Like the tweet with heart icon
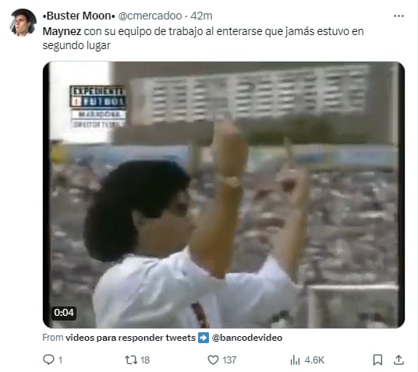This screenshot has height=372, width=418. (x=213, y=360)
